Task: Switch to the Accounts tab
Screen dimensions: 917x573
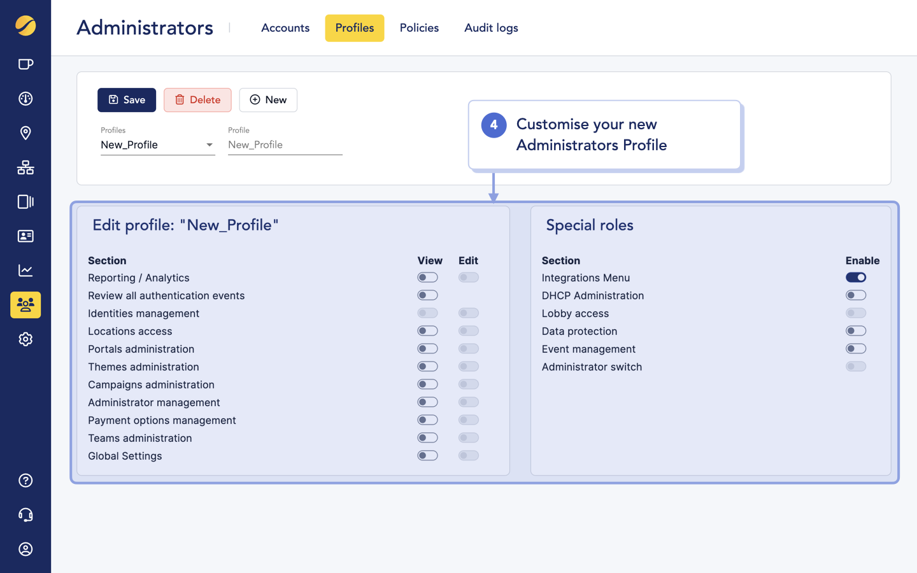Action: coord(285,28)
